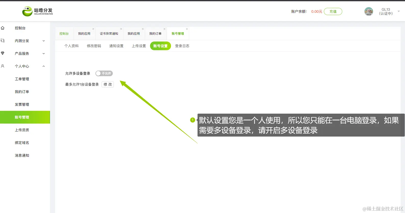Switch to the second 我的应用 tab

pyautogui.click(x=134, y=34)
